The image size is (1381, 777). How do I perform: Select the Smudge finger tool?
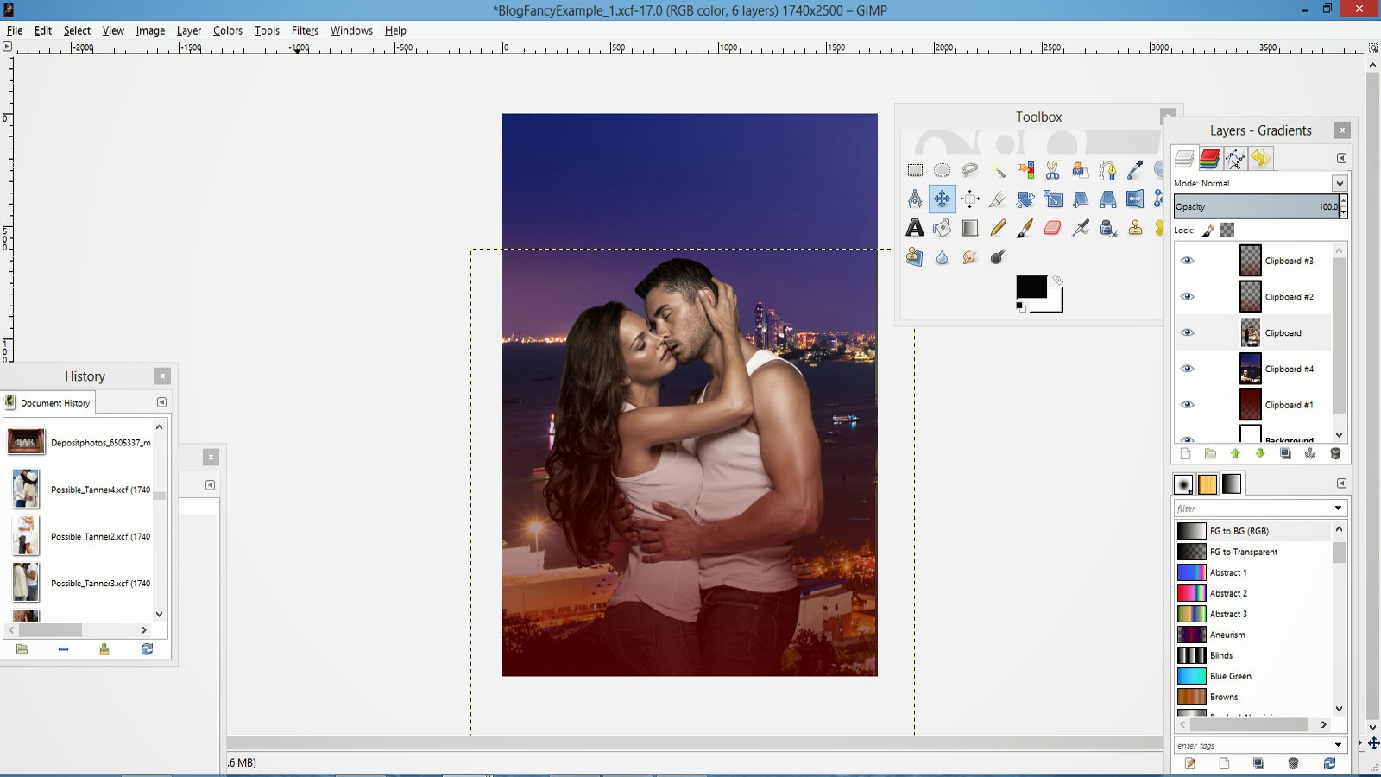click(970, 256)
